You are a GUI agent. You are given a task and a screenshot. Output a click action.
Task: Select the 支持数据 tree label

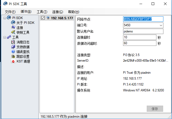coord(23,47)
